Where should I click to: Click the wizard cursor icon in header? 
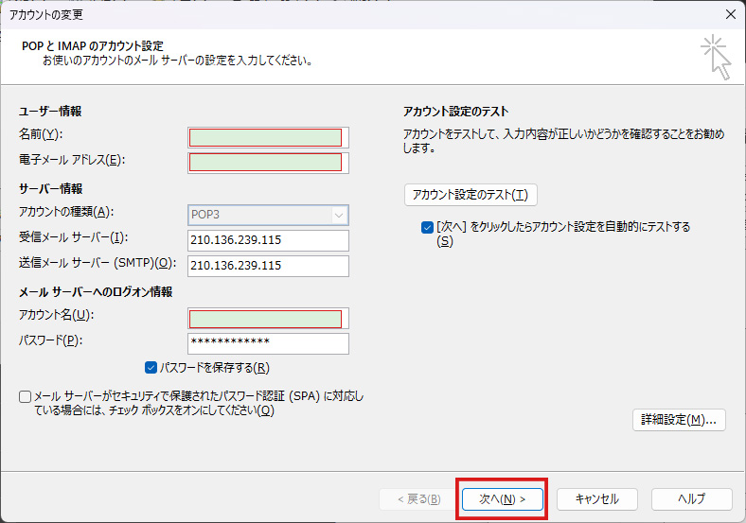[716, 57]
